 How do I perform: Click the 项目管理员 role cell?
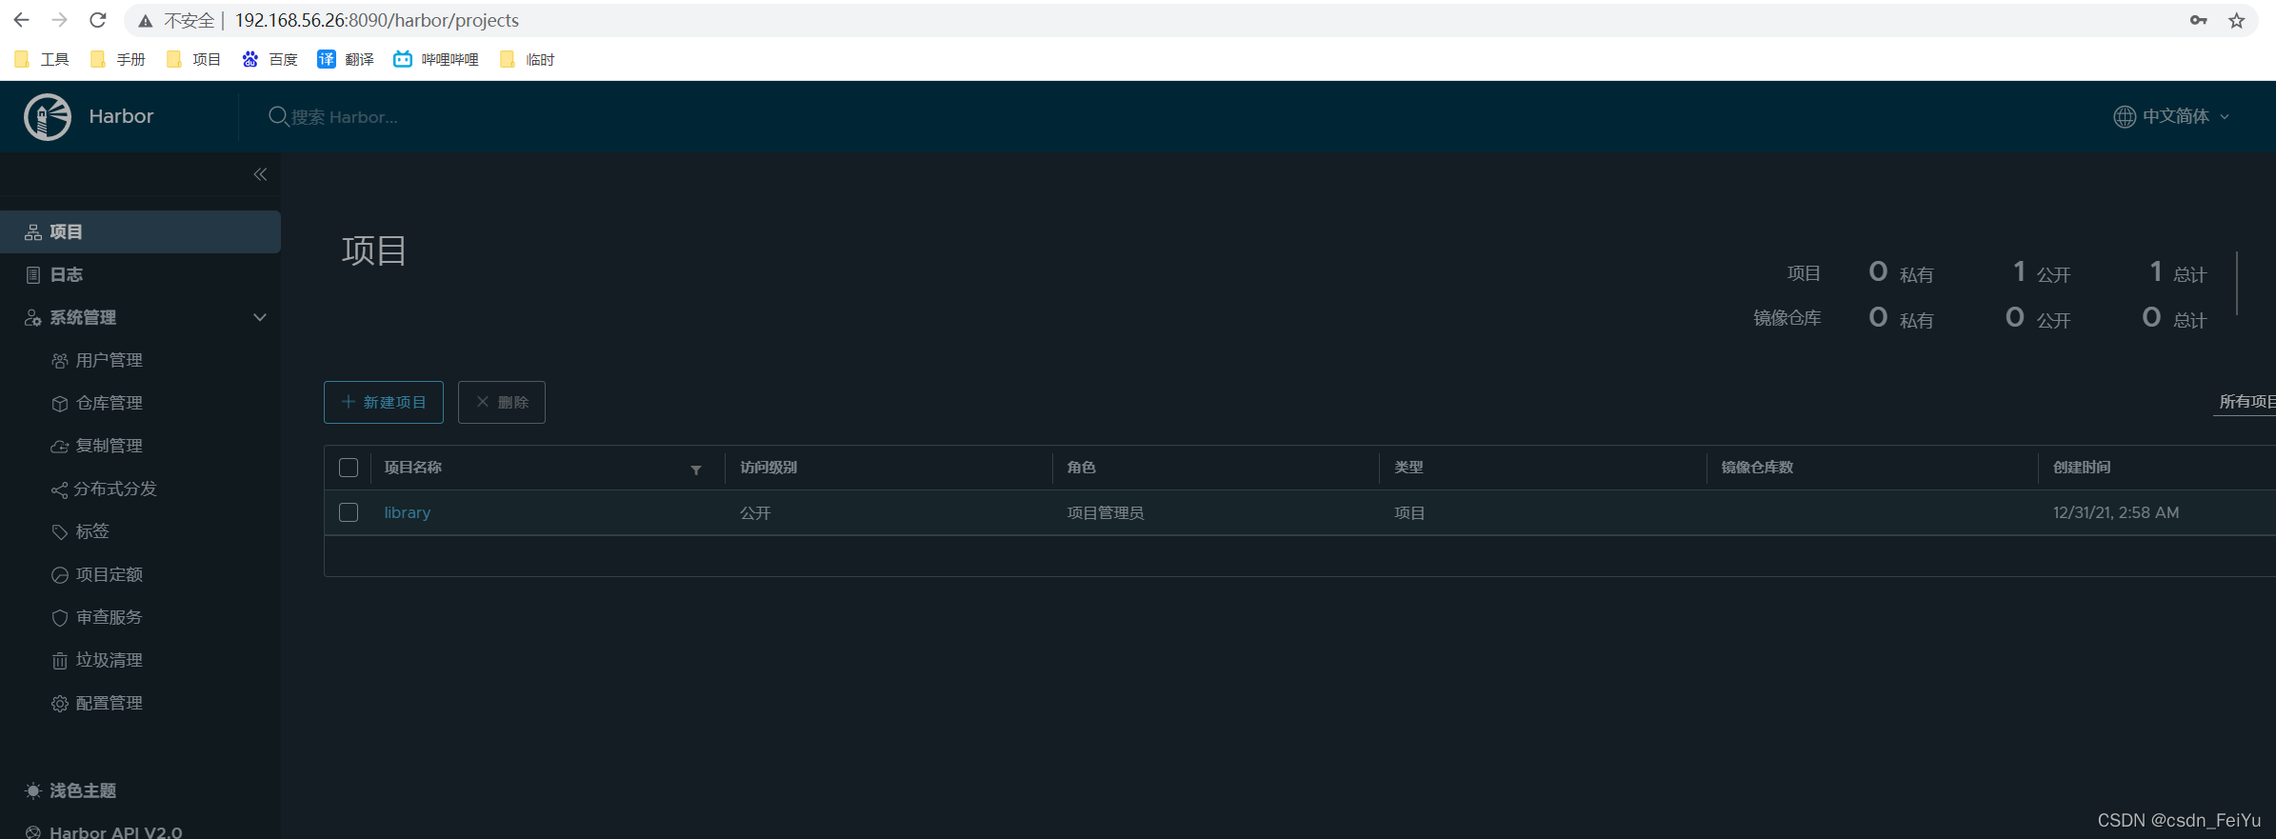click(1106, 512)
